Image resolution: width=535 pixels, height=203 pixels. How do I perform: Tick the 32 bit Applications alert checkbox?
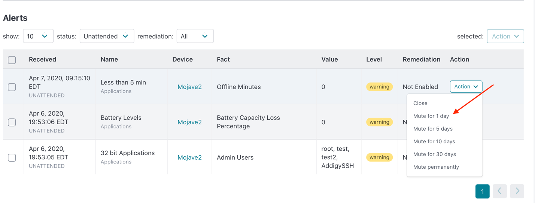[x=12, y=157]
